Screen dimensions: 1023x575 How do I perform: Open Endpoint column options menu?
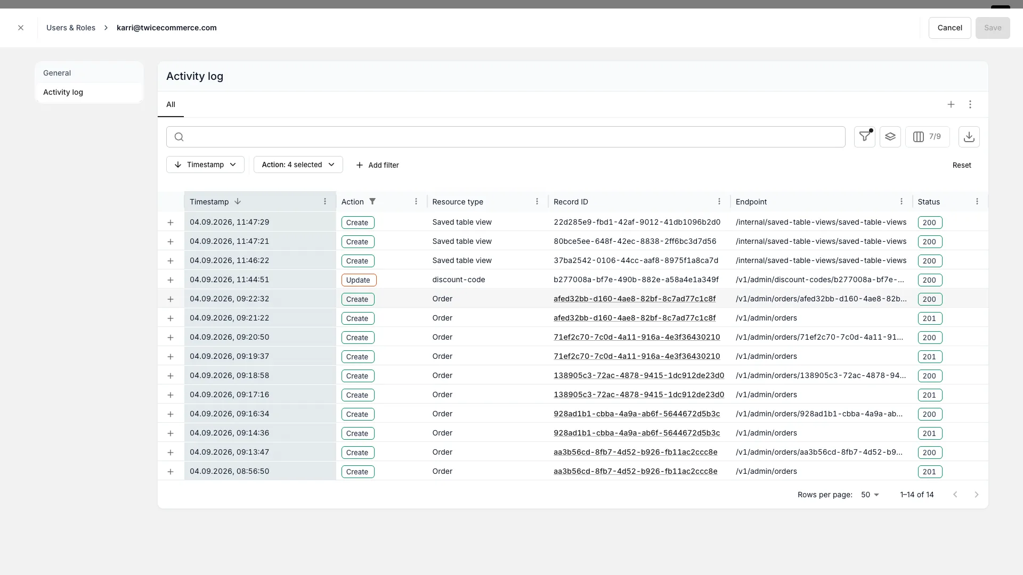tap(902, 202)
